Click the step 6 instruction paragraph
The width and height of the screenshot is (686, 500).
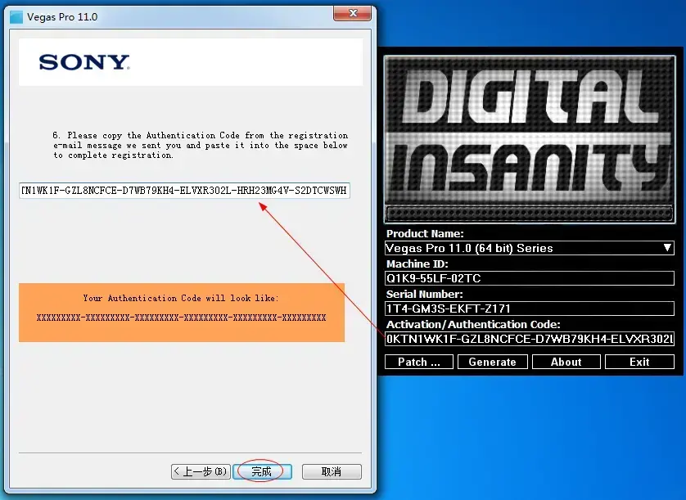point(201,145)
